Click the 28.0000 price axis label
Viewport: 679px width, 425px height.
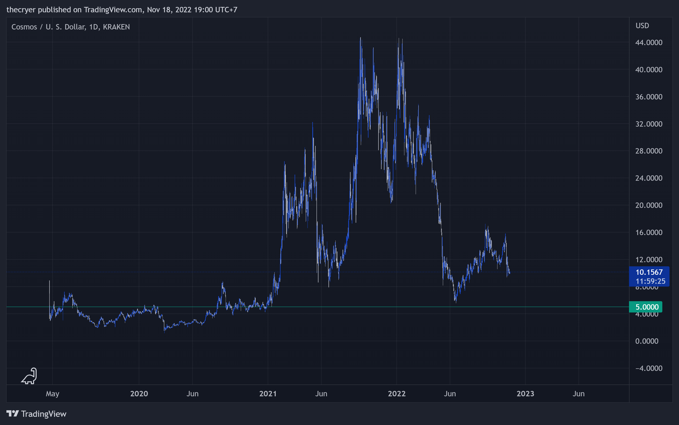pos(649,151)
